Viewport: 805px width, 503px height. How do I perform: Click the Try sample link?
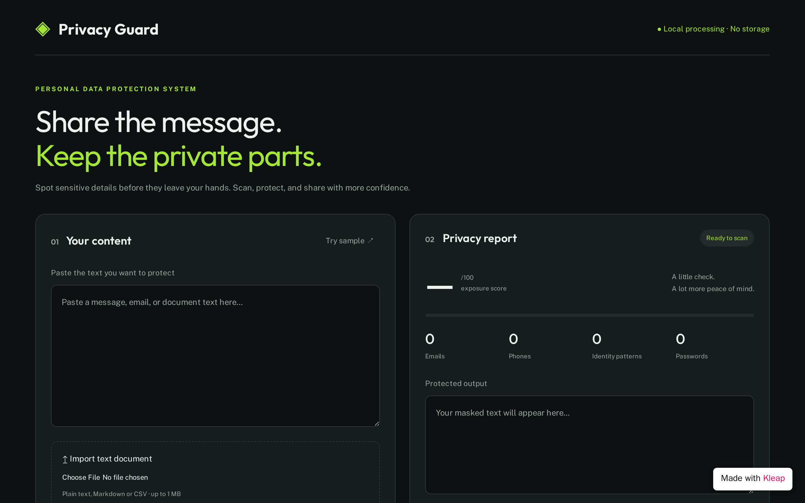click(349, 240)
